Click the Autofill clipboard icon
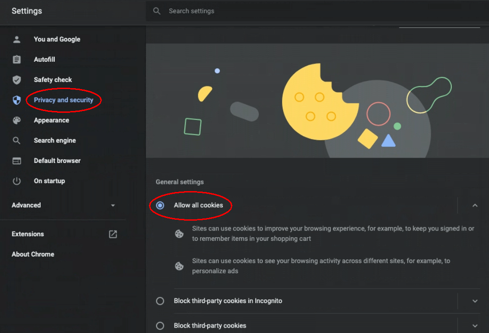This screenshot has height=333, width=489. (x=17, y=60)
